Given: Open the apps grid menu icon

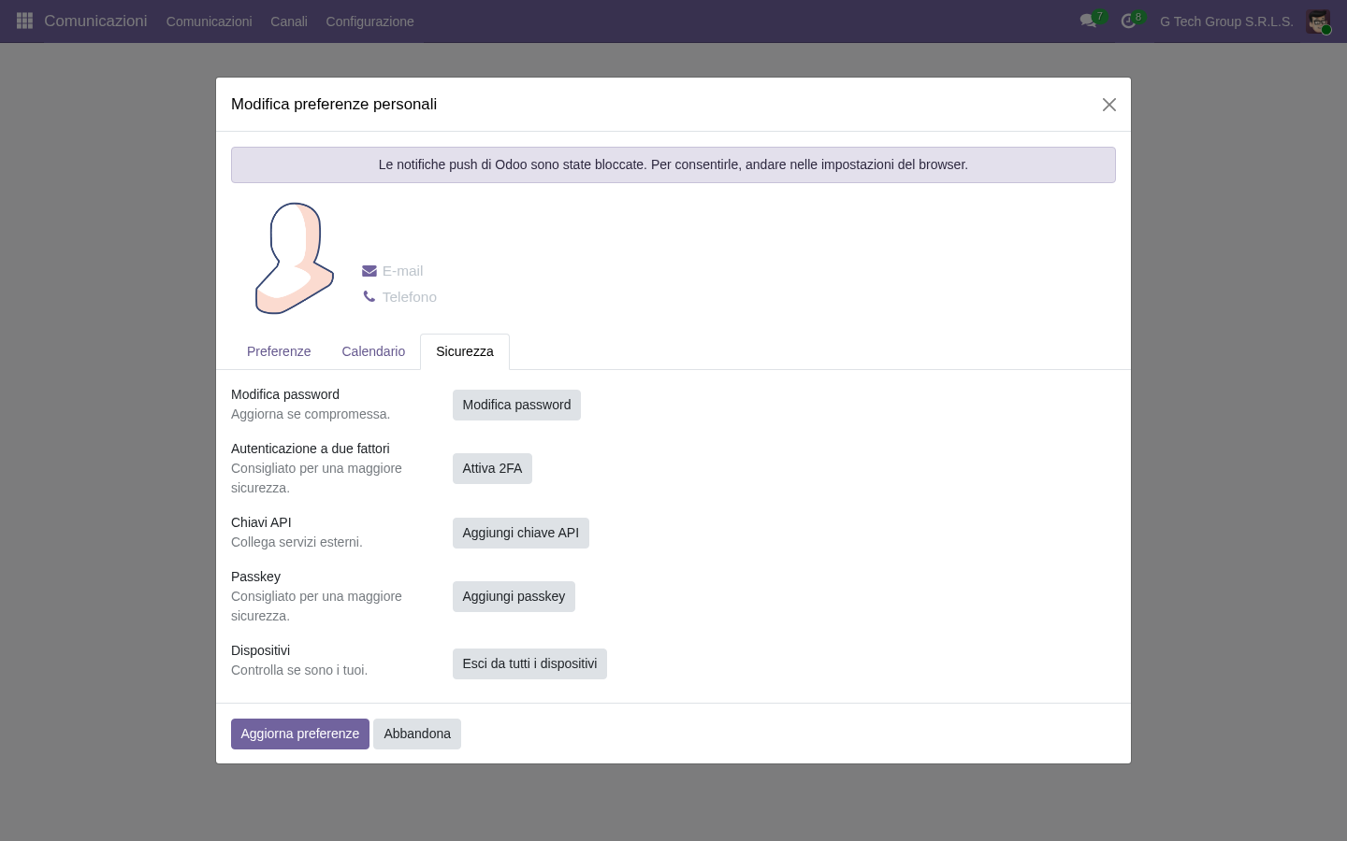Looking at the screenshot, I should pos(25,21).
